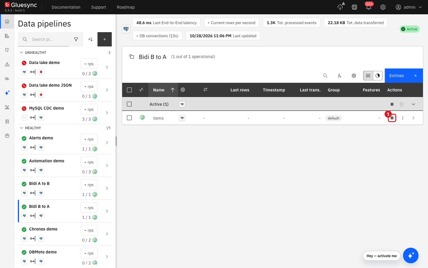This screenshot has height=268, width=428.
Task: Click the Entities add button
Action: point(404,76)
